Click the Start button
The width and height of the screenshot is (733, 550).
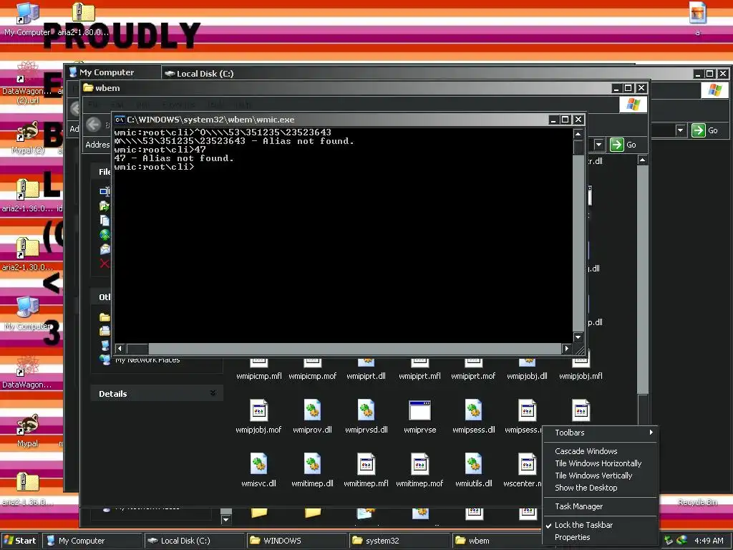point(19,541)
